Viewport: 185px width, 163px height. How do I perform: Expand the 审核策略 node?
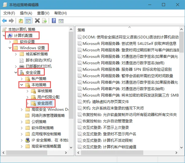tap(28, 91)
